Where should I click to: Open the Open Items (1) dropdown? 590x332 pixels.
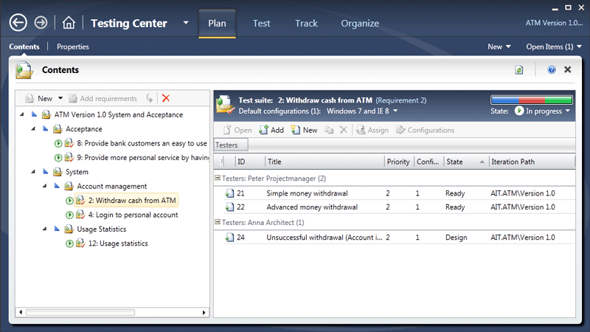tap(554, 46)
